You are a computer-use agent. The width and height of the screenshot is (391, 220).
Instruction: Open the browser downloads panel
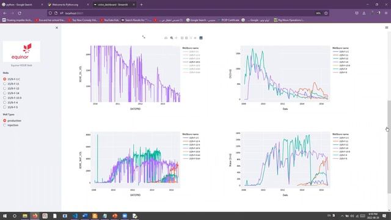pos(364,13)
